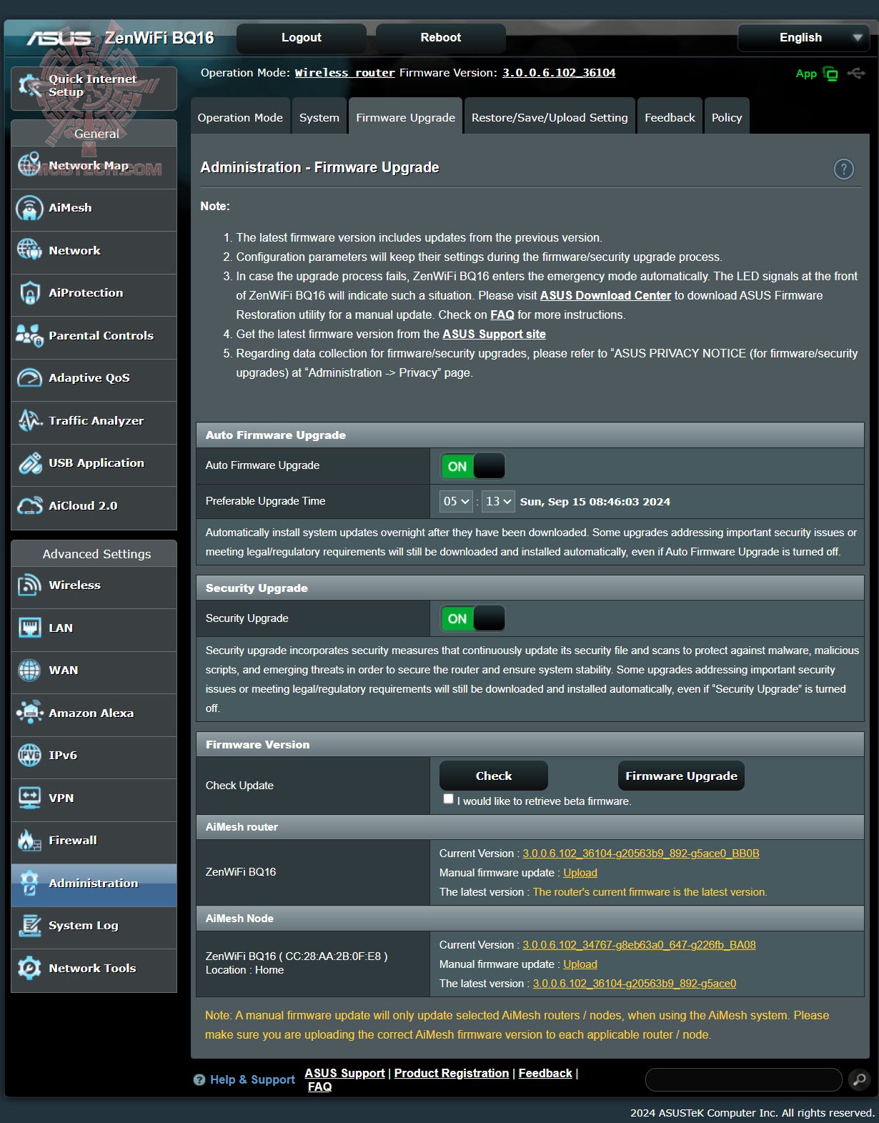The image size is (879, 1123).
Task: Open the upgrade hour dropdown
Action: pos(456,501)
